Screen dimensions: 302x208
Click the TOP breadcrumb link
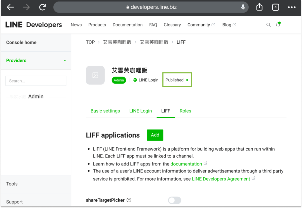(x=90, y=42)
